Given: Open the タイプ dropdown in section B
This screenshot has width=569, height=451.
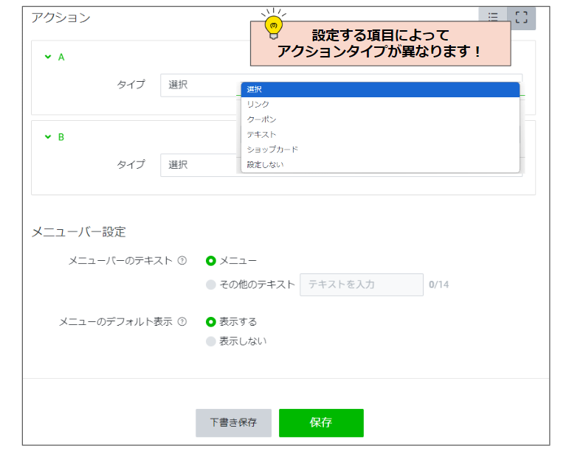Looking at the screenshot, I should [200, 164].
